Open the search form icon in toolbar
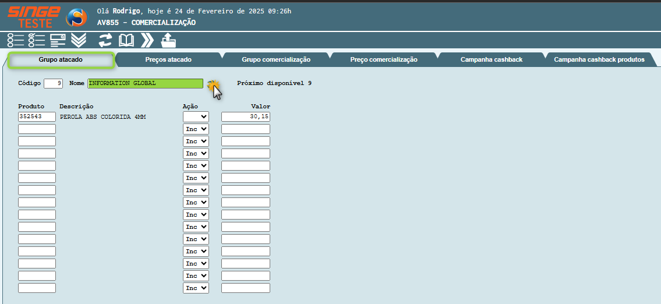This screenshot has height=304, width=661. (x=58, y=40)
